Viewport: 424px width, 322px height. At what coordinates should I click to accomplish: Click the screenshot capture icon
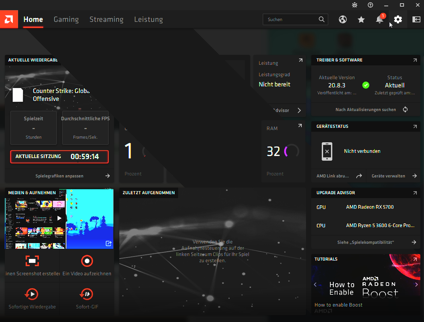coord(32,261)
